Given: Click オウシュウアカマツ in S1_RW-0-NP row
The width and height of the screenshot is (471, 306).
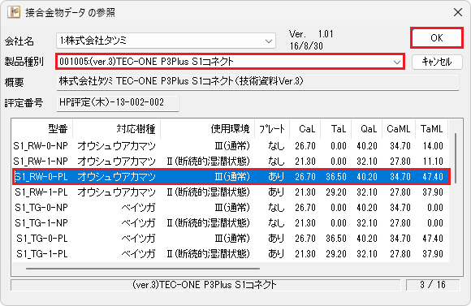Looking at the screenshot, I should pos(117,146).
